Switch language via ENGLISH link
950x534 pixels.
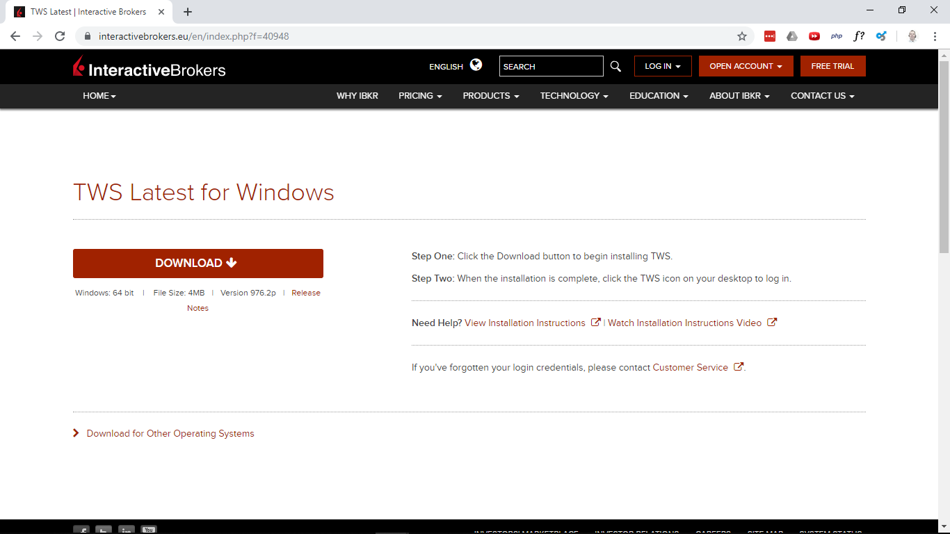coord(446,67)
